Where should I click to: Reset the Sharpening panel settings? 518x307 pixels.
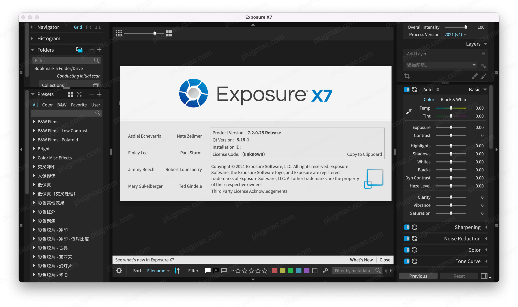[415, 227]
